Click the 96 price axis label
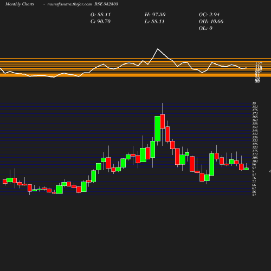The height and width of the screenshot is (271, 271). pos(254,165)
